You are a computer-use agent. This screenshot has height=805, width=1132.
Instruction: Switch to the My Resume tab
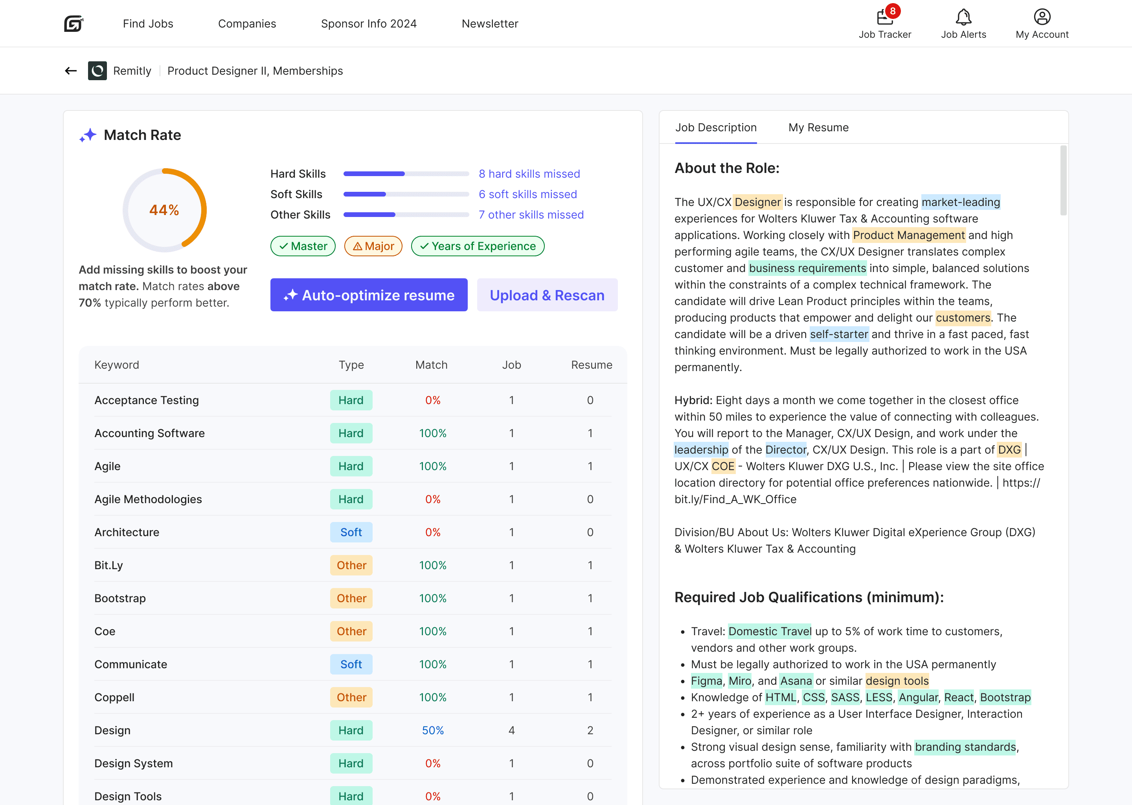pos(818,127)
